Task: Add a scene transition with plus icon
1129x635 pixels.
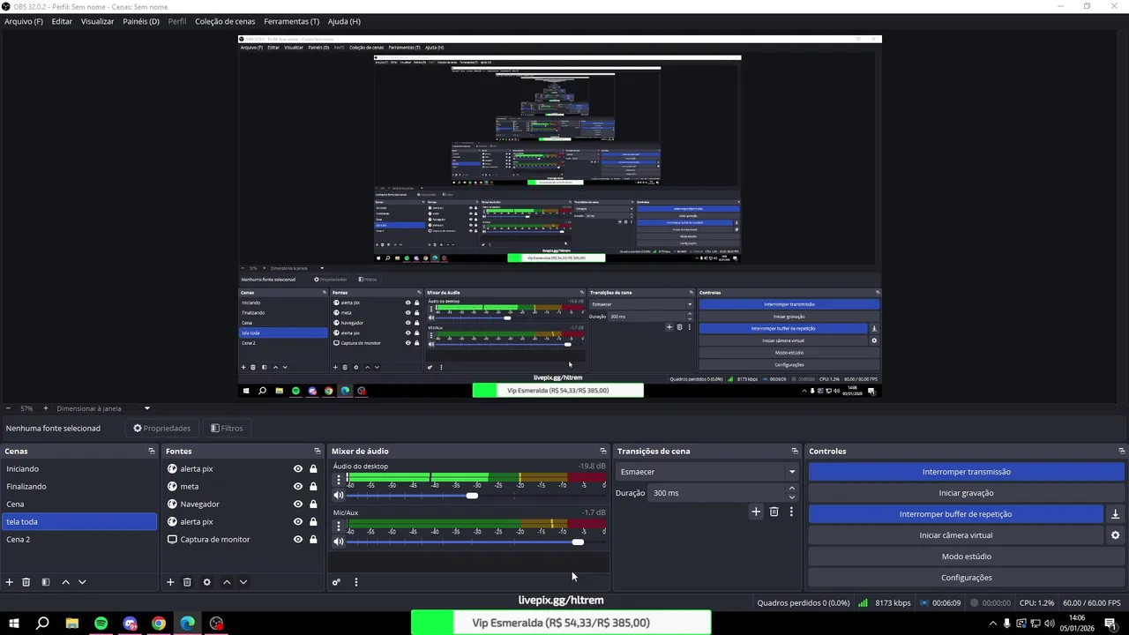Action: [756, 512]
